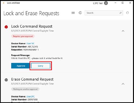Click the information icon in header

pos(80,13)
